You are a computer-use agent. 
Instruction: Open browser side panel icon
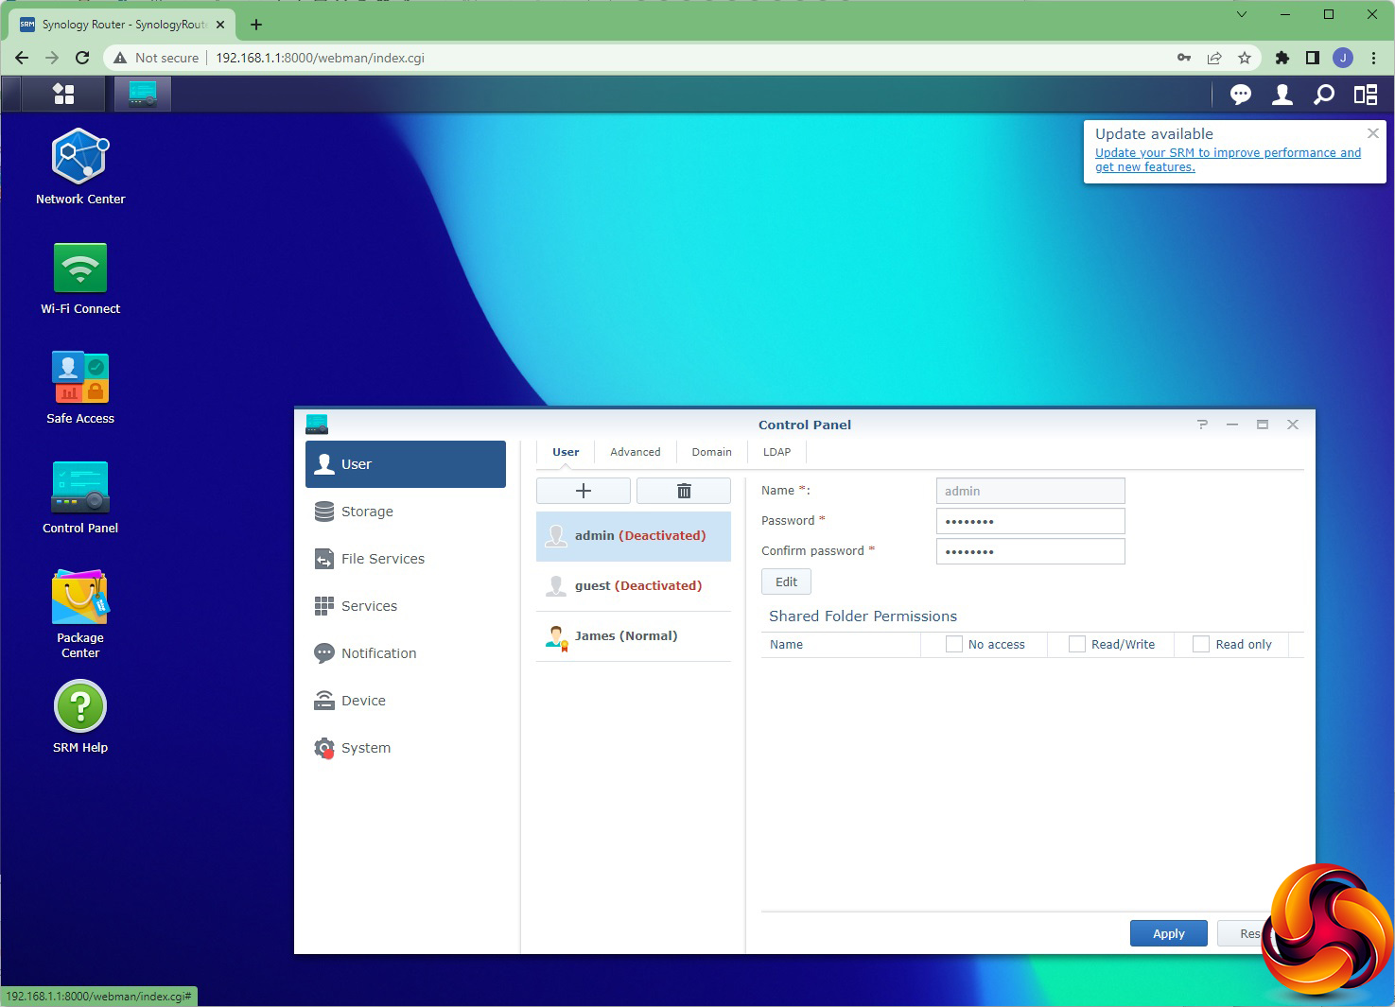[1313, 58]
